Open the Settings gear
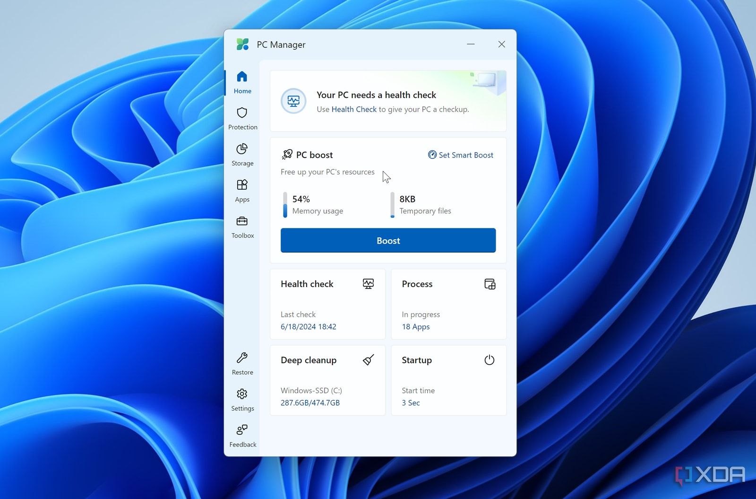The image size is (756, 499). 242,400
